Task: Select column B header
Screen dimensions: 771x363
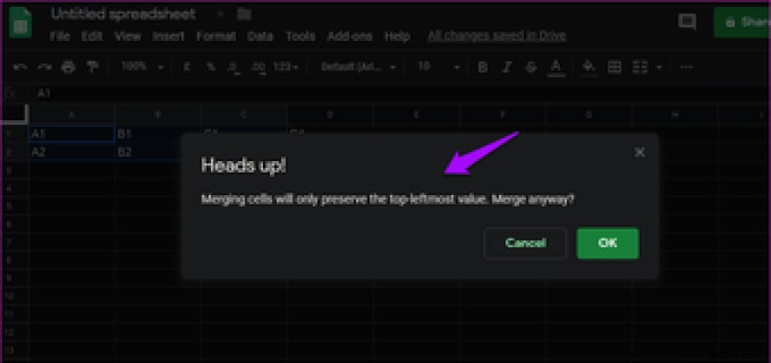Action: (157, 114)
